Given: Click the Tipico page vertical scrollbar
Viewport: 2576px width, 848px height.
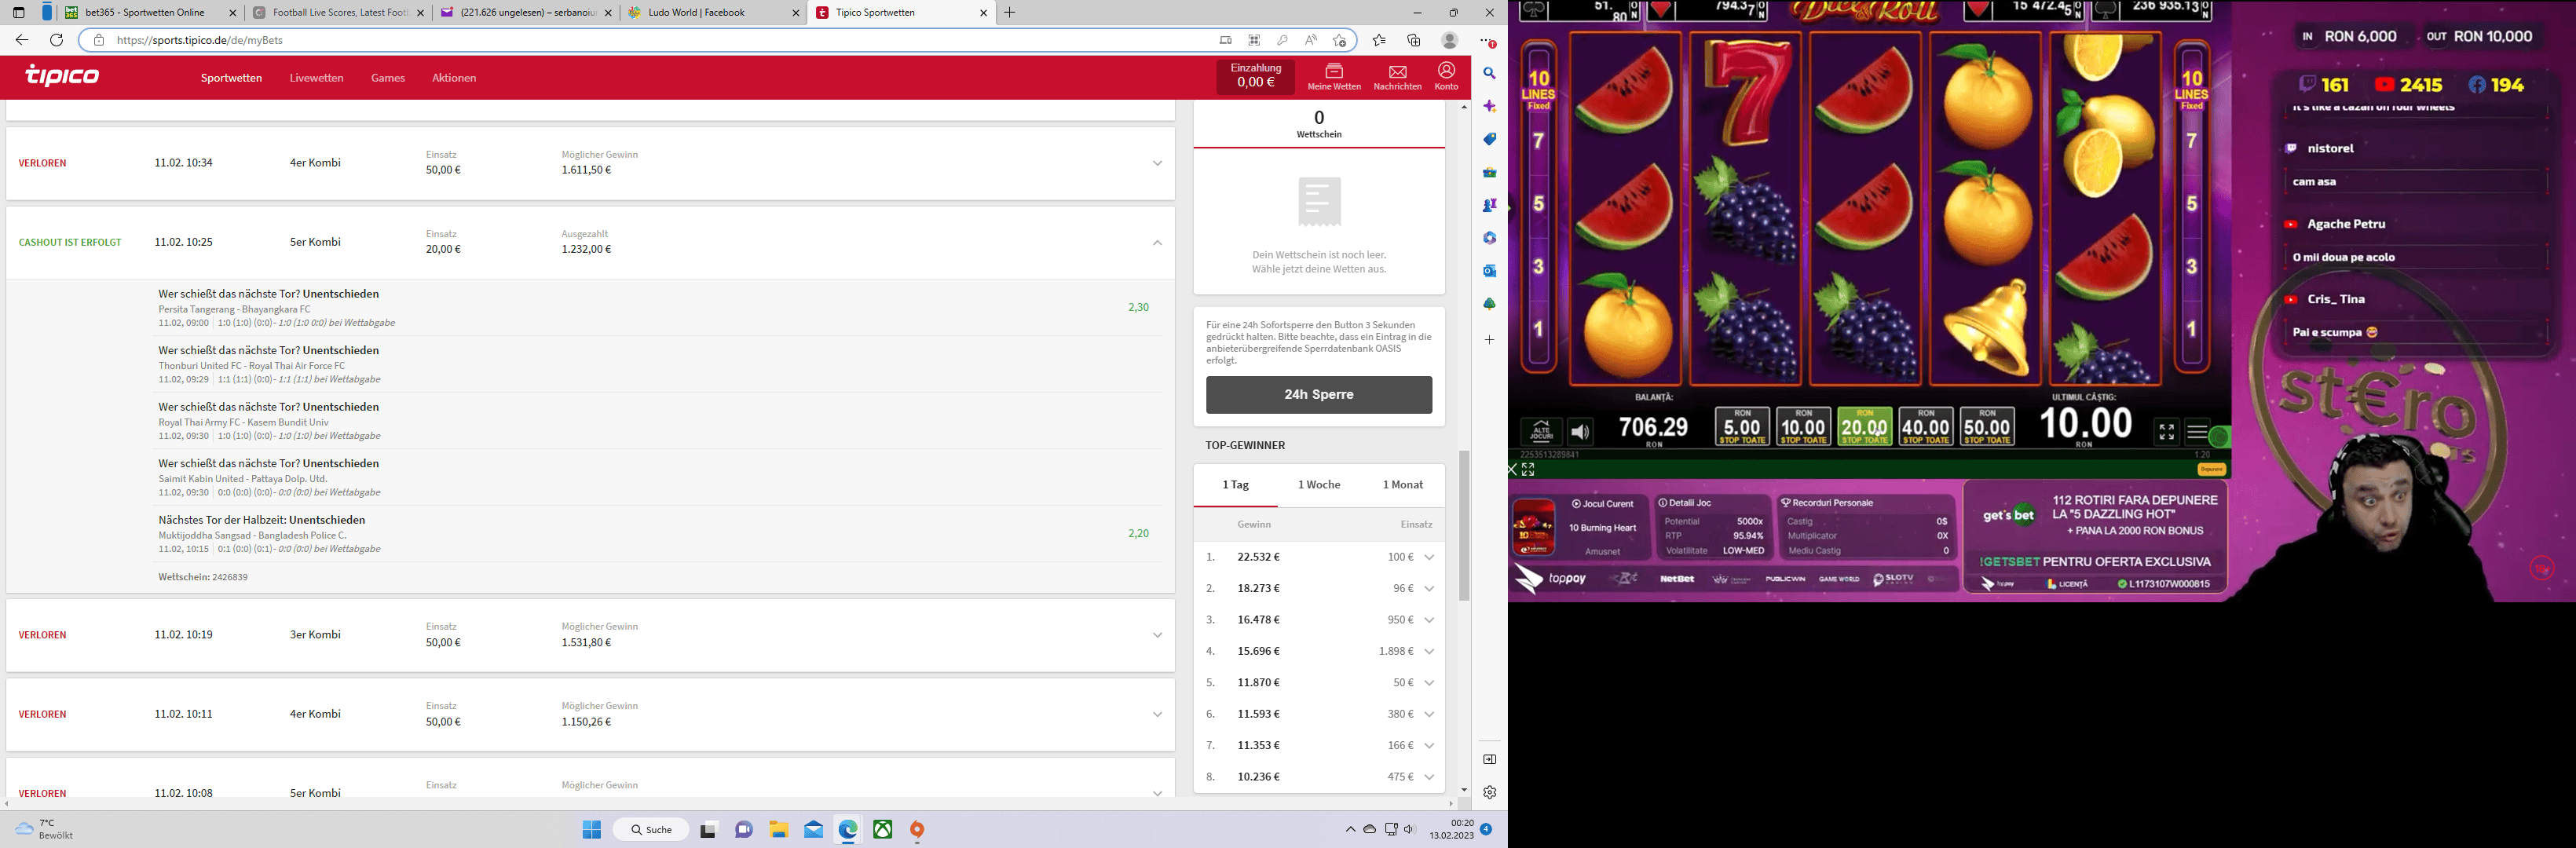Looking at the screenshot, I should tap(1464, 525).
